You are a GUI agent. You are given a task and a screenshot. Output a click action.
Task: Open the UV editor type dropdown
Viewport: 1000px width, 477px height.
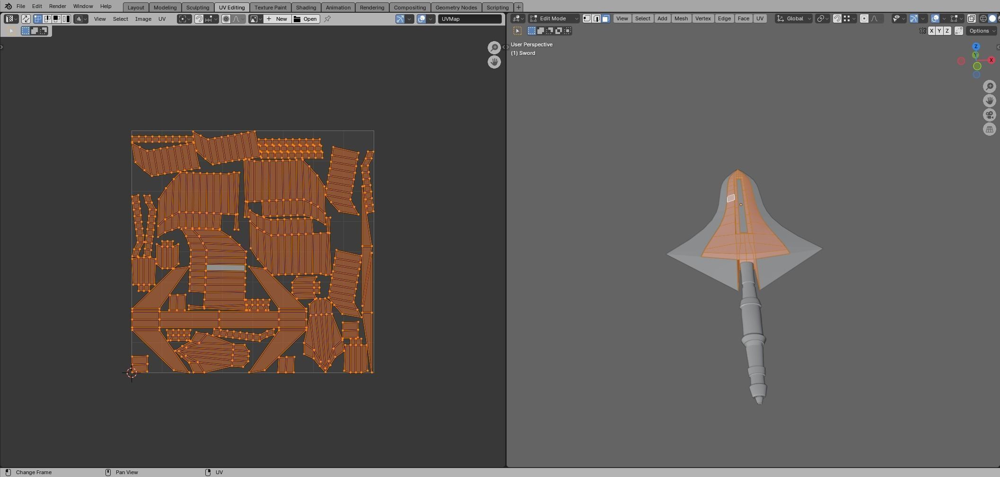coord(11,19)
